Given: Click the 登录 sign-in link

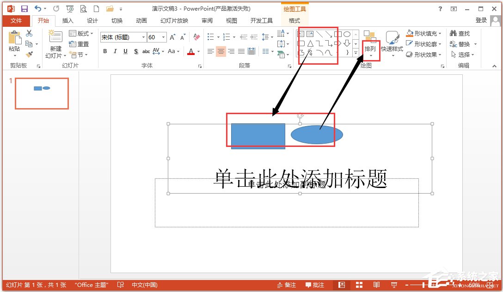Looking at the screenshot, I should [x=481, y=20].
